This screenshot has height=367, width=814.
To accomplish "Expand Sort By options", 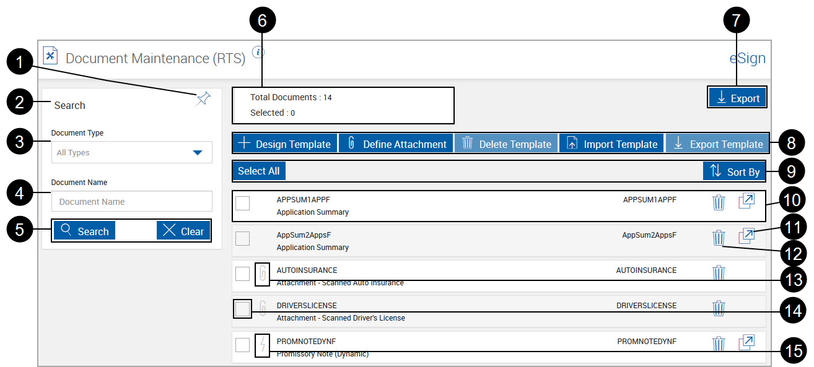I will (x=741, y=171).
